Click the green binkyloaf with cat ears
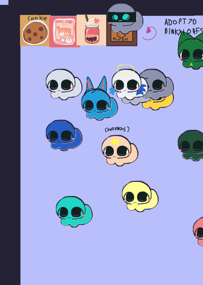Screen dimensions: 203x285 (x=191, y=51)
